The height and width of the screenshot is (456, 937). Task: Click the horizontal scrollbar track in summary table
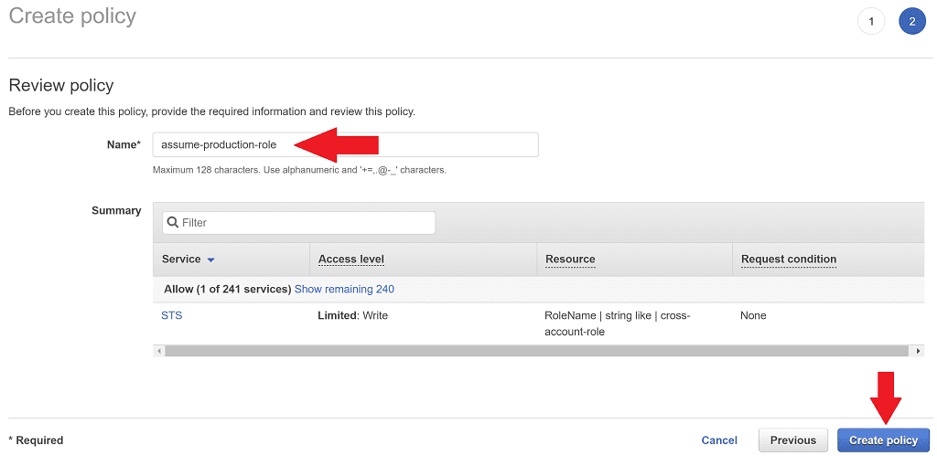pos(538,351)
